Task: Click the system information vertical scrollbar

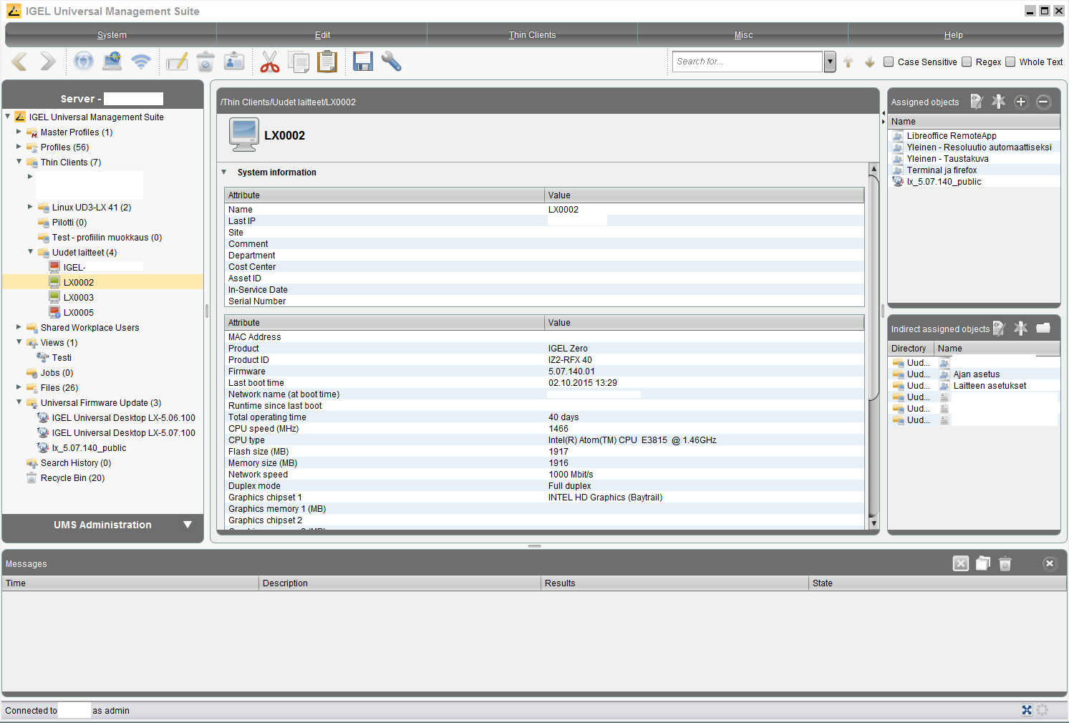Action: coord(874,286)
